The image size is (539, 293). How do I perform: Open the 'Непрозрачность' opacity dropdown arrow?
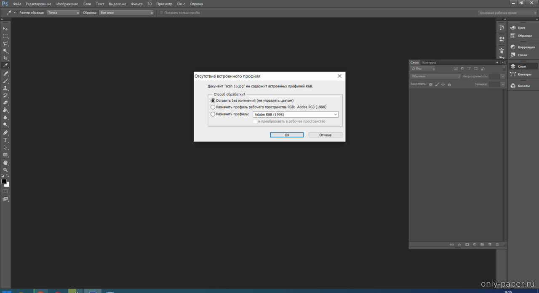click(503, 77)
